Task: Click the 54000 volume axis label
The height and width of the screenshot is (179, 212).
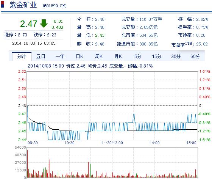Action: point(20,148)
